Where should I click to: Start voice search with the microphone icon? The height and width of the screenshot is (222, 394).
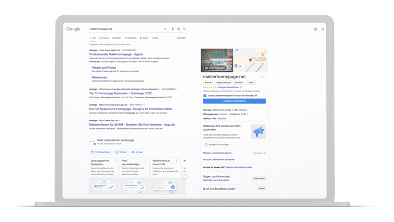[x=173, y=29]
